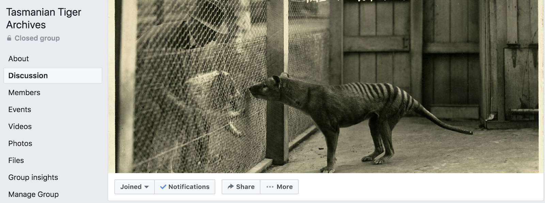Viewport: 545px width, 203px height.
Task: Expand the Joined dropdown arrow
Action: pyautogui.click(x=146, y=187)
